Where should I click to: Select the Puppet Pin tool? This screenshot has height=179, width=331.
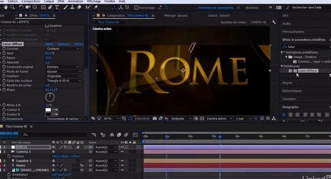pyautogui.click(x=96, y=7)
